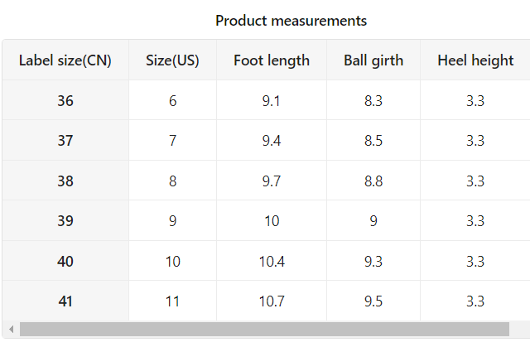This screenshot has width=530, height=347.
Task: Click the Size(US) column header
Action: pos(172,60)
